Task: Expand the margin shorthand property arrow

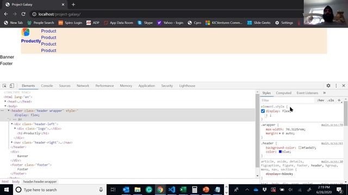Action: click(280, 133)
